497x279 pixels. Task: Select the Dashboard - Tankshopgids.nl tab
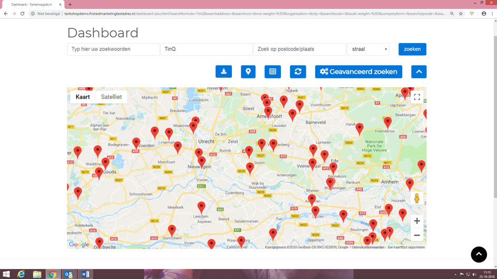click(33, 4)
